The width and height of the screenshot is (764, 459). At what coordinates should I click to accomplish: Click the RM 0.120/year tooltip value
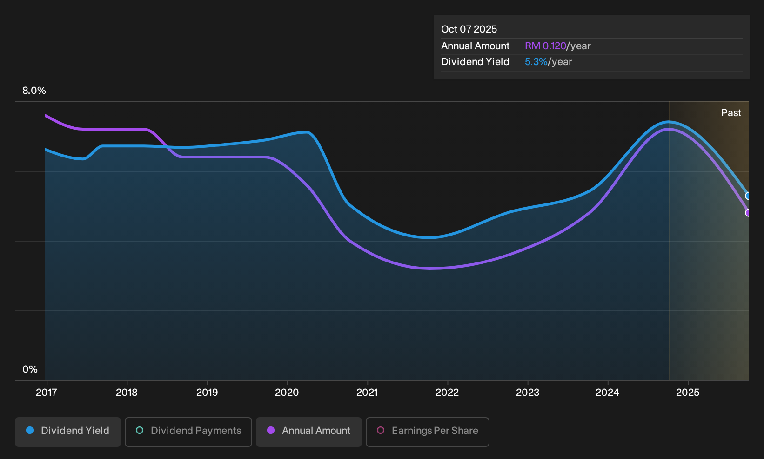pos(558,46)
